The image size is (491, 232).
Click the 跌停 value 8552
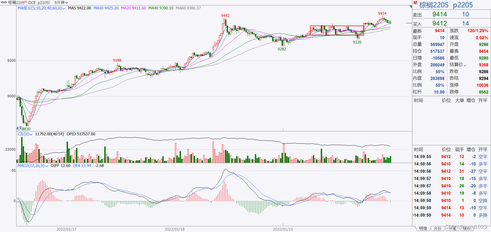click(483, 92)
